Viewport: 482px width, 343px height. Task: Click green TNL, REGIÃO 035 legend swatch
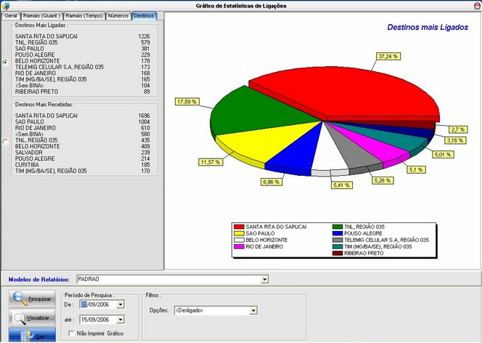(x=338, y=227)
